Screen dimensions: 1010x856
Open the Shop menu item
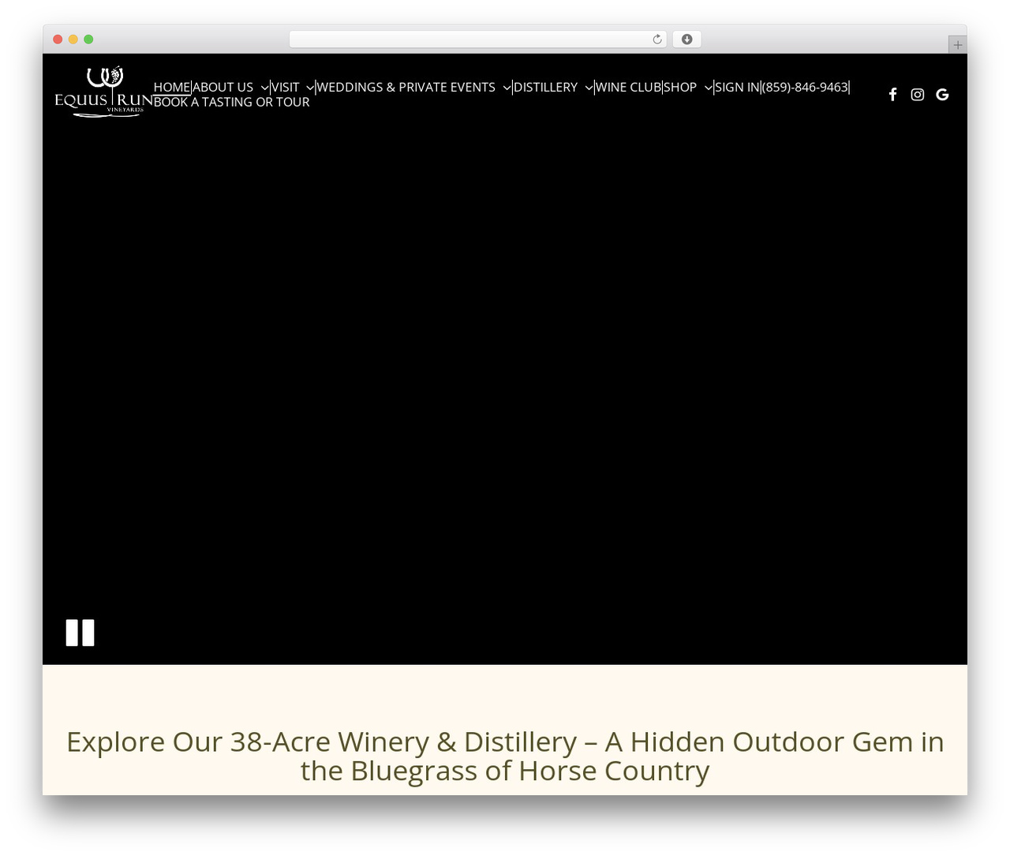[680, 87]
